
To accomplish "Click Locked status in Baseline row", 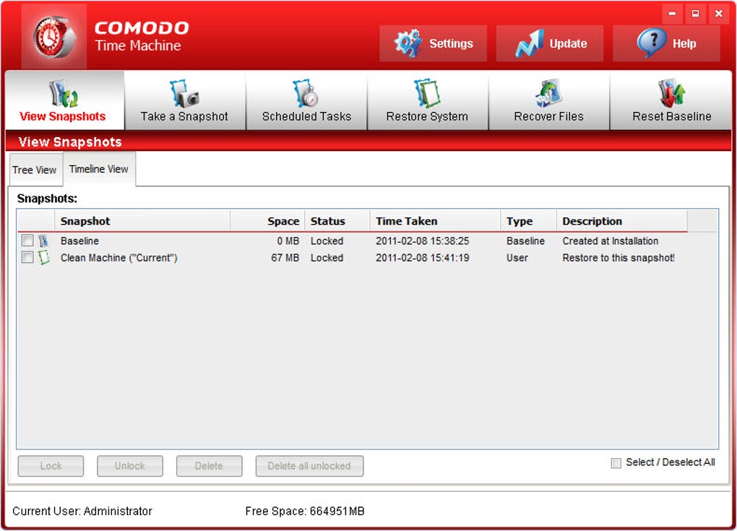I will 327,241.
